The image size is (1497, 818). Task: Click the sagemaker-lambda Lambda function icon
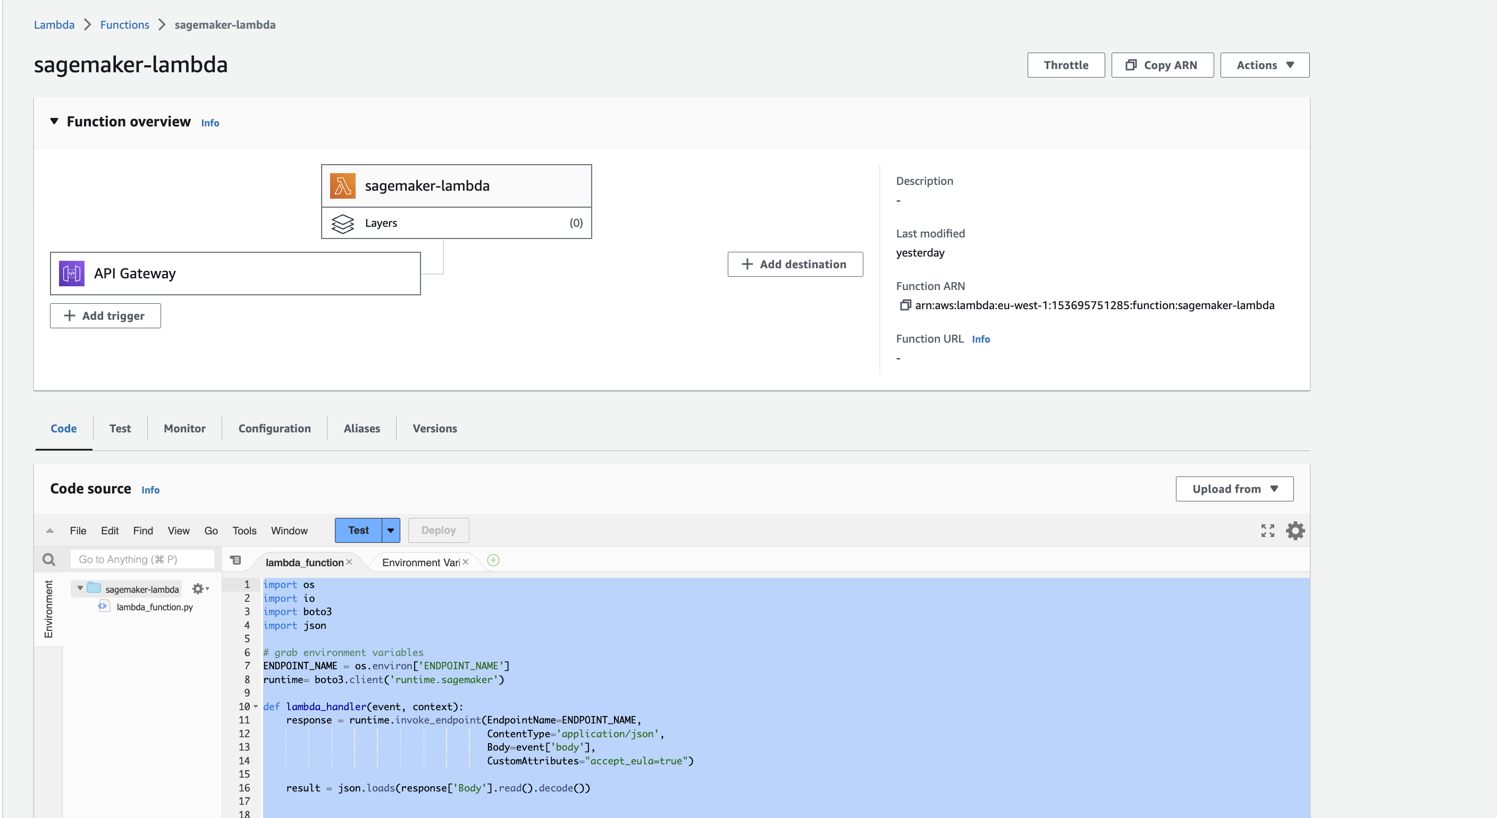point(342,186)
